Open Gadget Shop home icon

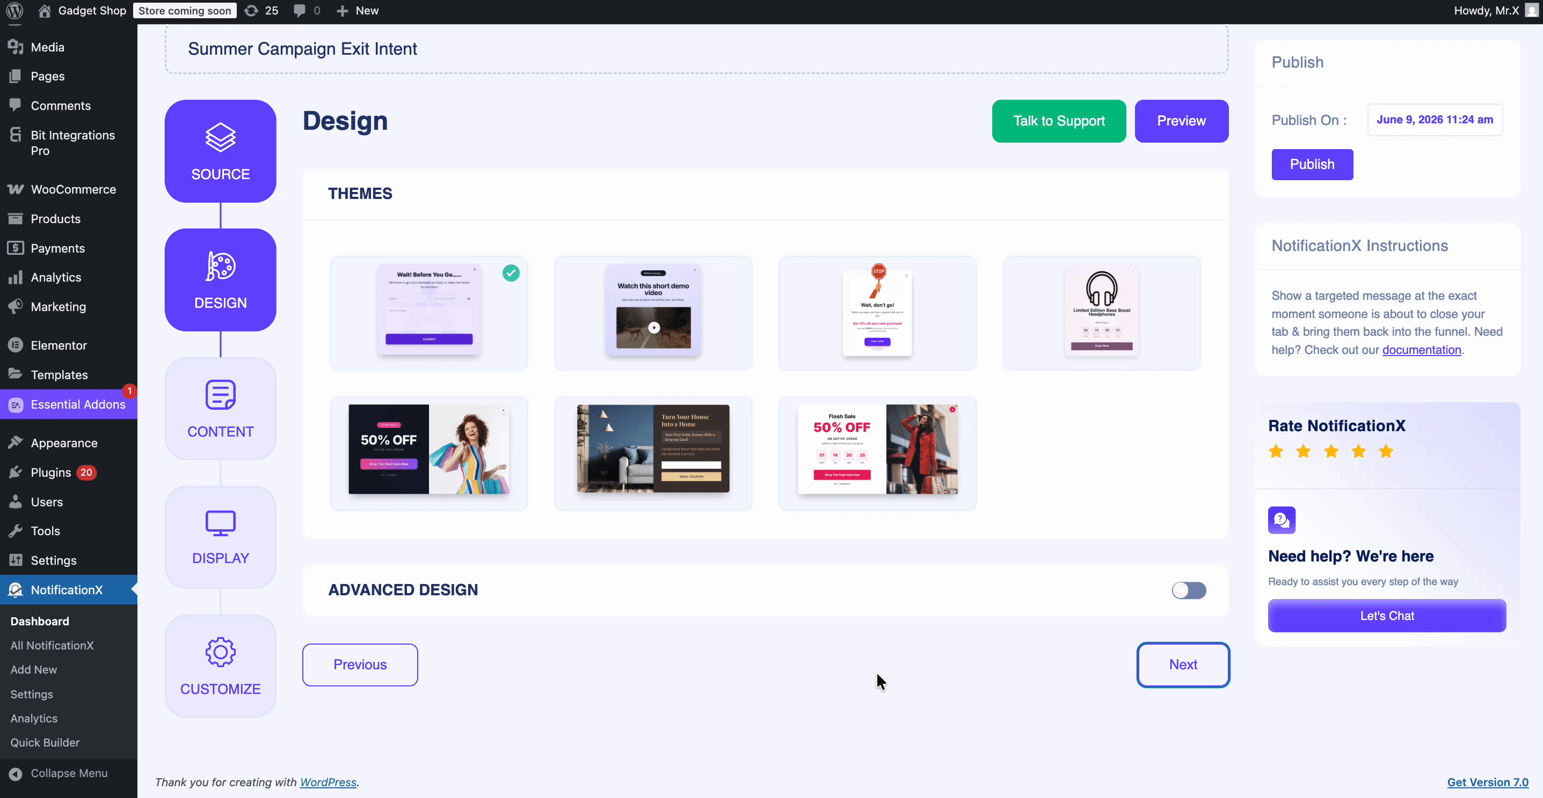click(x=45, y=11)
